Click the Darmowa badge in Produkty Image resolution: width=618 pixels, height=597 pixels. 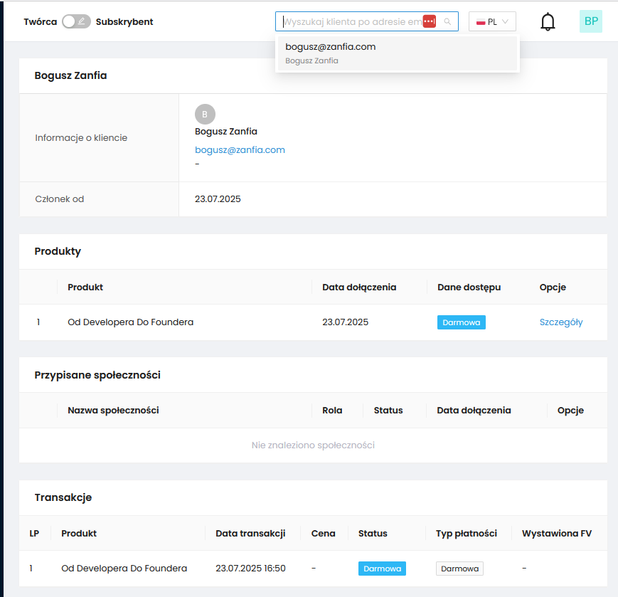(461, 322)
